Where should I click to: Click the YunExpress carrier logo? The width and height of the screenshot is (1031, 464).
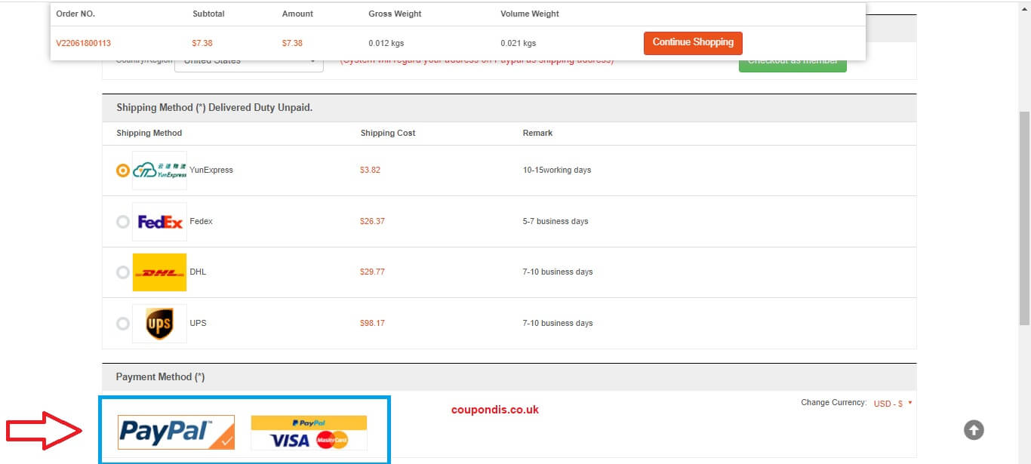point(159,171)
